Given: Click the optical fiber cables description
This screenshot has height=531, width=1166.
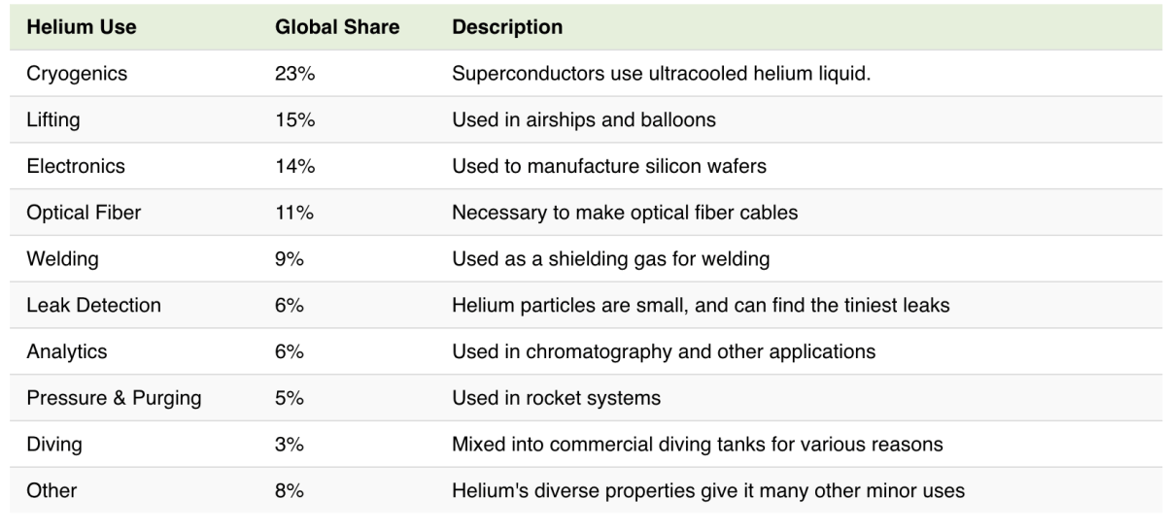Looking at the screenshot, I should (625, 213).
